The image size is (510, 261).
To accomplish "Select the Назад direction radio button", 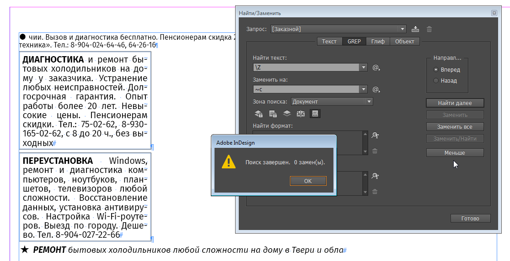I will click(x=435, y=81).
